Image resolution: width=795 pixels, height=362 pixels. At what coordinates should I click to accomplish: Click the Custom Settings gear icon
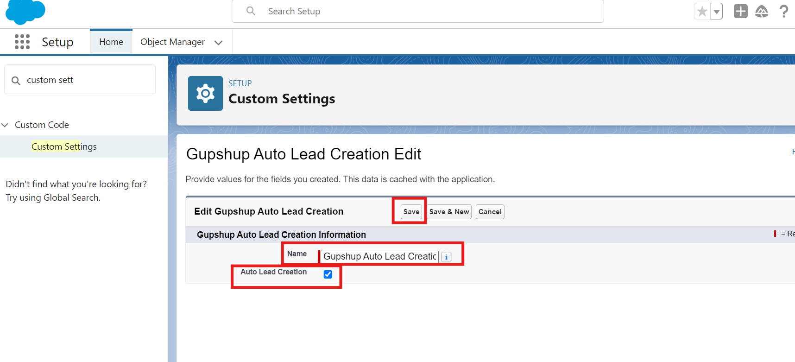point(205,93)
